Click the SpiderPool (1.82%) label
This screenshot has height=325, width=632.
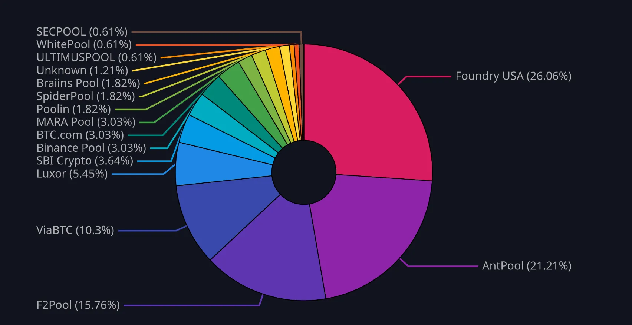click(x=86, y=96)
